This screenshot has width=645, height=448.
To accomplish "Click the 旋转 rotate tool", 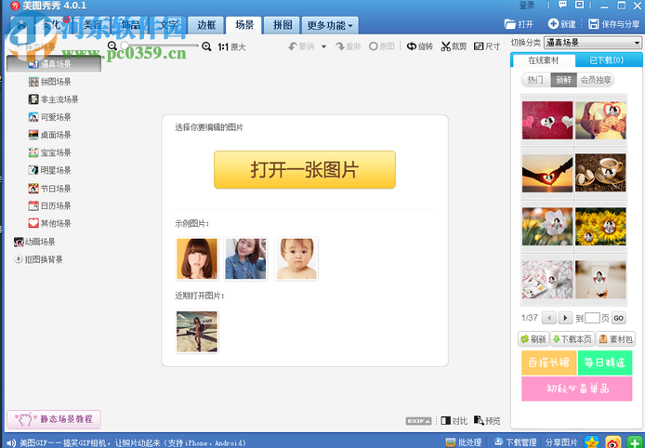I will pos(420,46).
